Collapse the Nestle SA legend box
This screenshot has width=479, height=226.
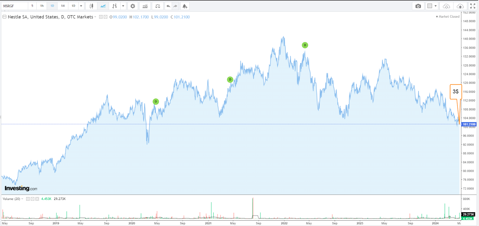pyautogui.click(x=4, y=17)
